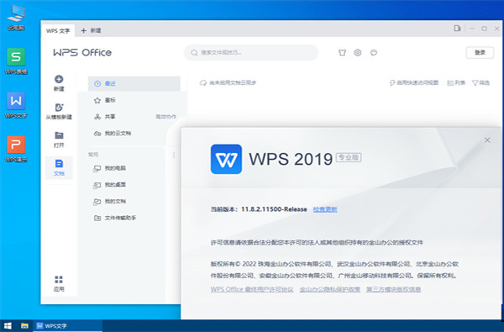Viewport: 504px width, 332px height.
Task: Click the WPS logo in about dialog
Action: coord(226,159)
